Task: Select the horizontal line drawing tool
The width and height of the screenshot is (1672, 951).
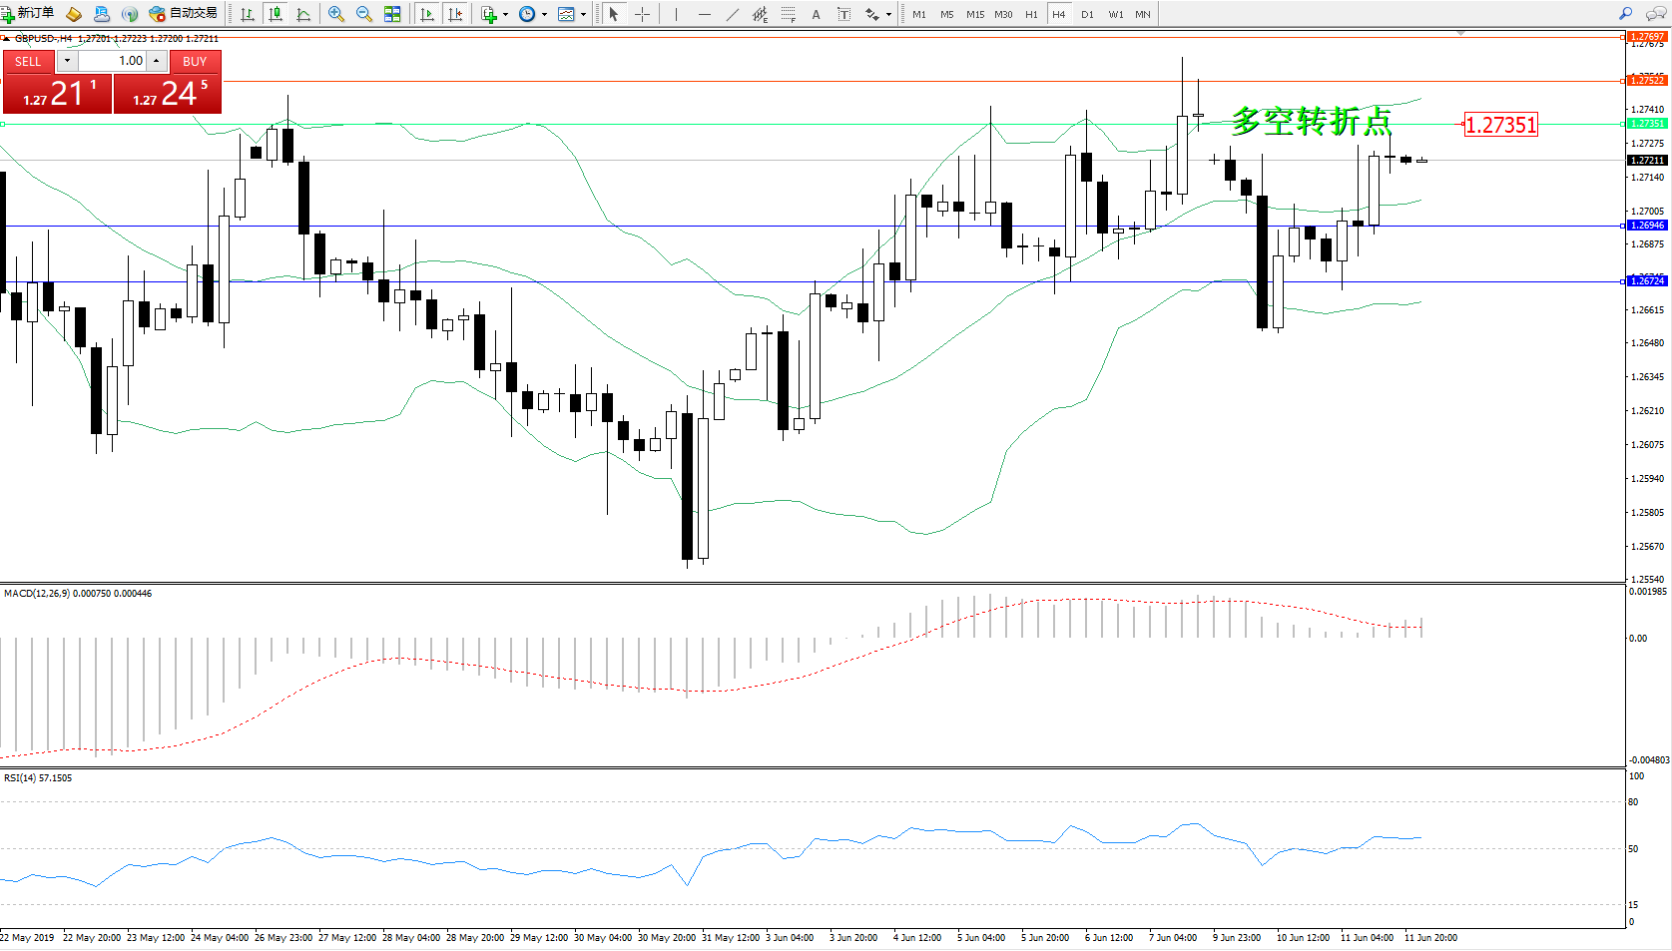Action: (705, 14)
